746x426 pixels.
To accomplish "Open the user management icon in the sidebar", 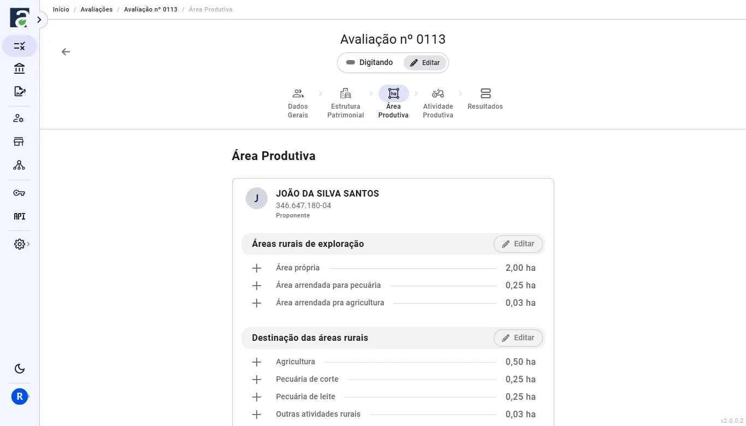I will [x=19, y=118].
